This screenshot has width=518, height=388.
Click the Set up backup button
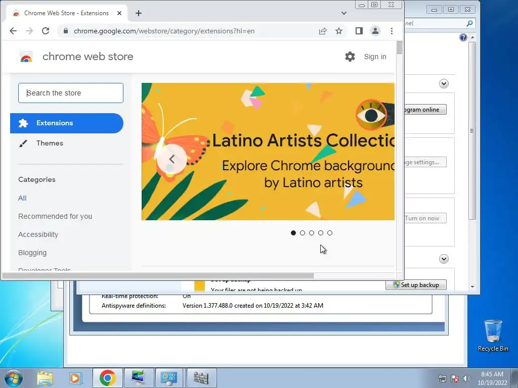[x=416, y=285]
